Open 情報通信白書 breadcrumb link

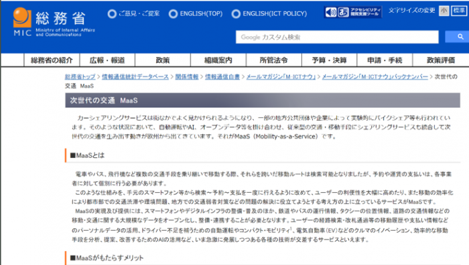222,77
